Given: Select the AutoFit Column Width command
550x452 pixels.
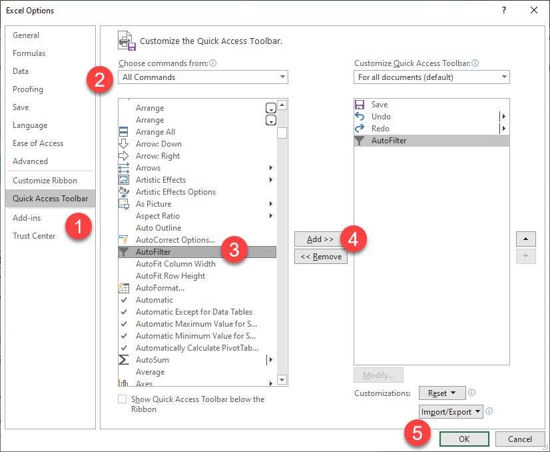Looking at the screenshot, I should [197, 264].
